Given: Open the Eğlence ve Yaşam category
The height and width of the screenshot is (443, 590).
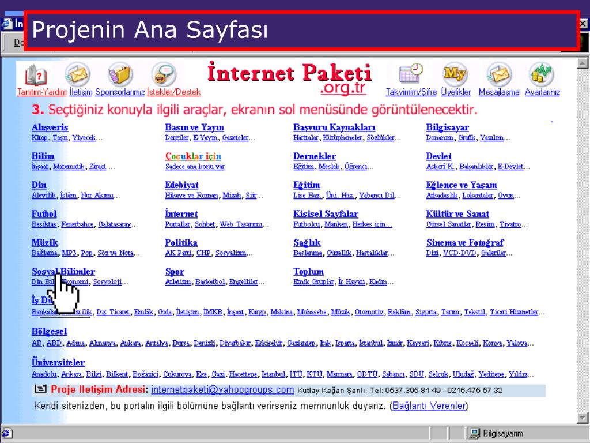Looking at the screenshot, I should [x=462, y=185].
